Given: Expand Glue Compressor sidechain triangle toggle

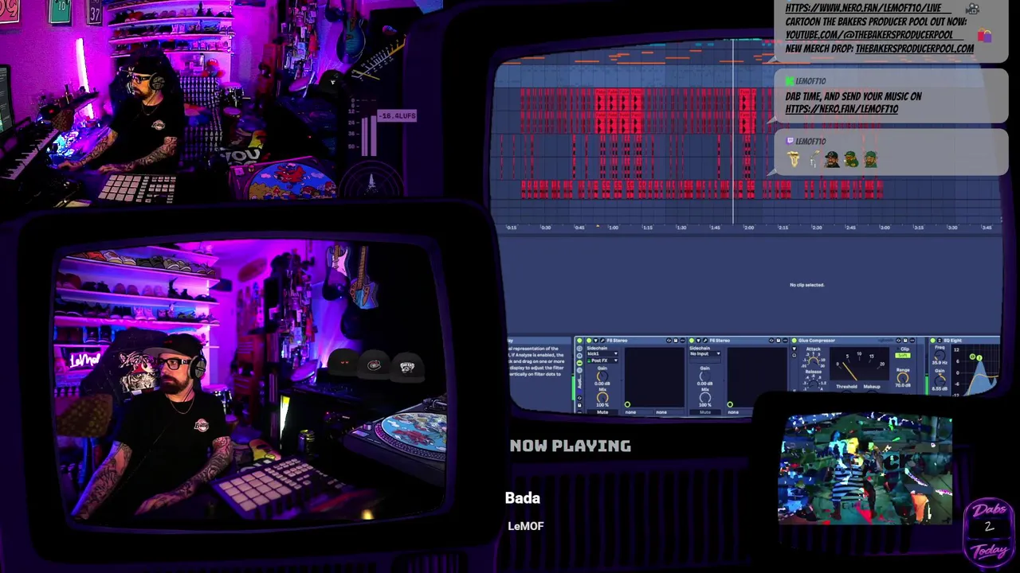Looking at the screenshot, I should tap(794, 349).
